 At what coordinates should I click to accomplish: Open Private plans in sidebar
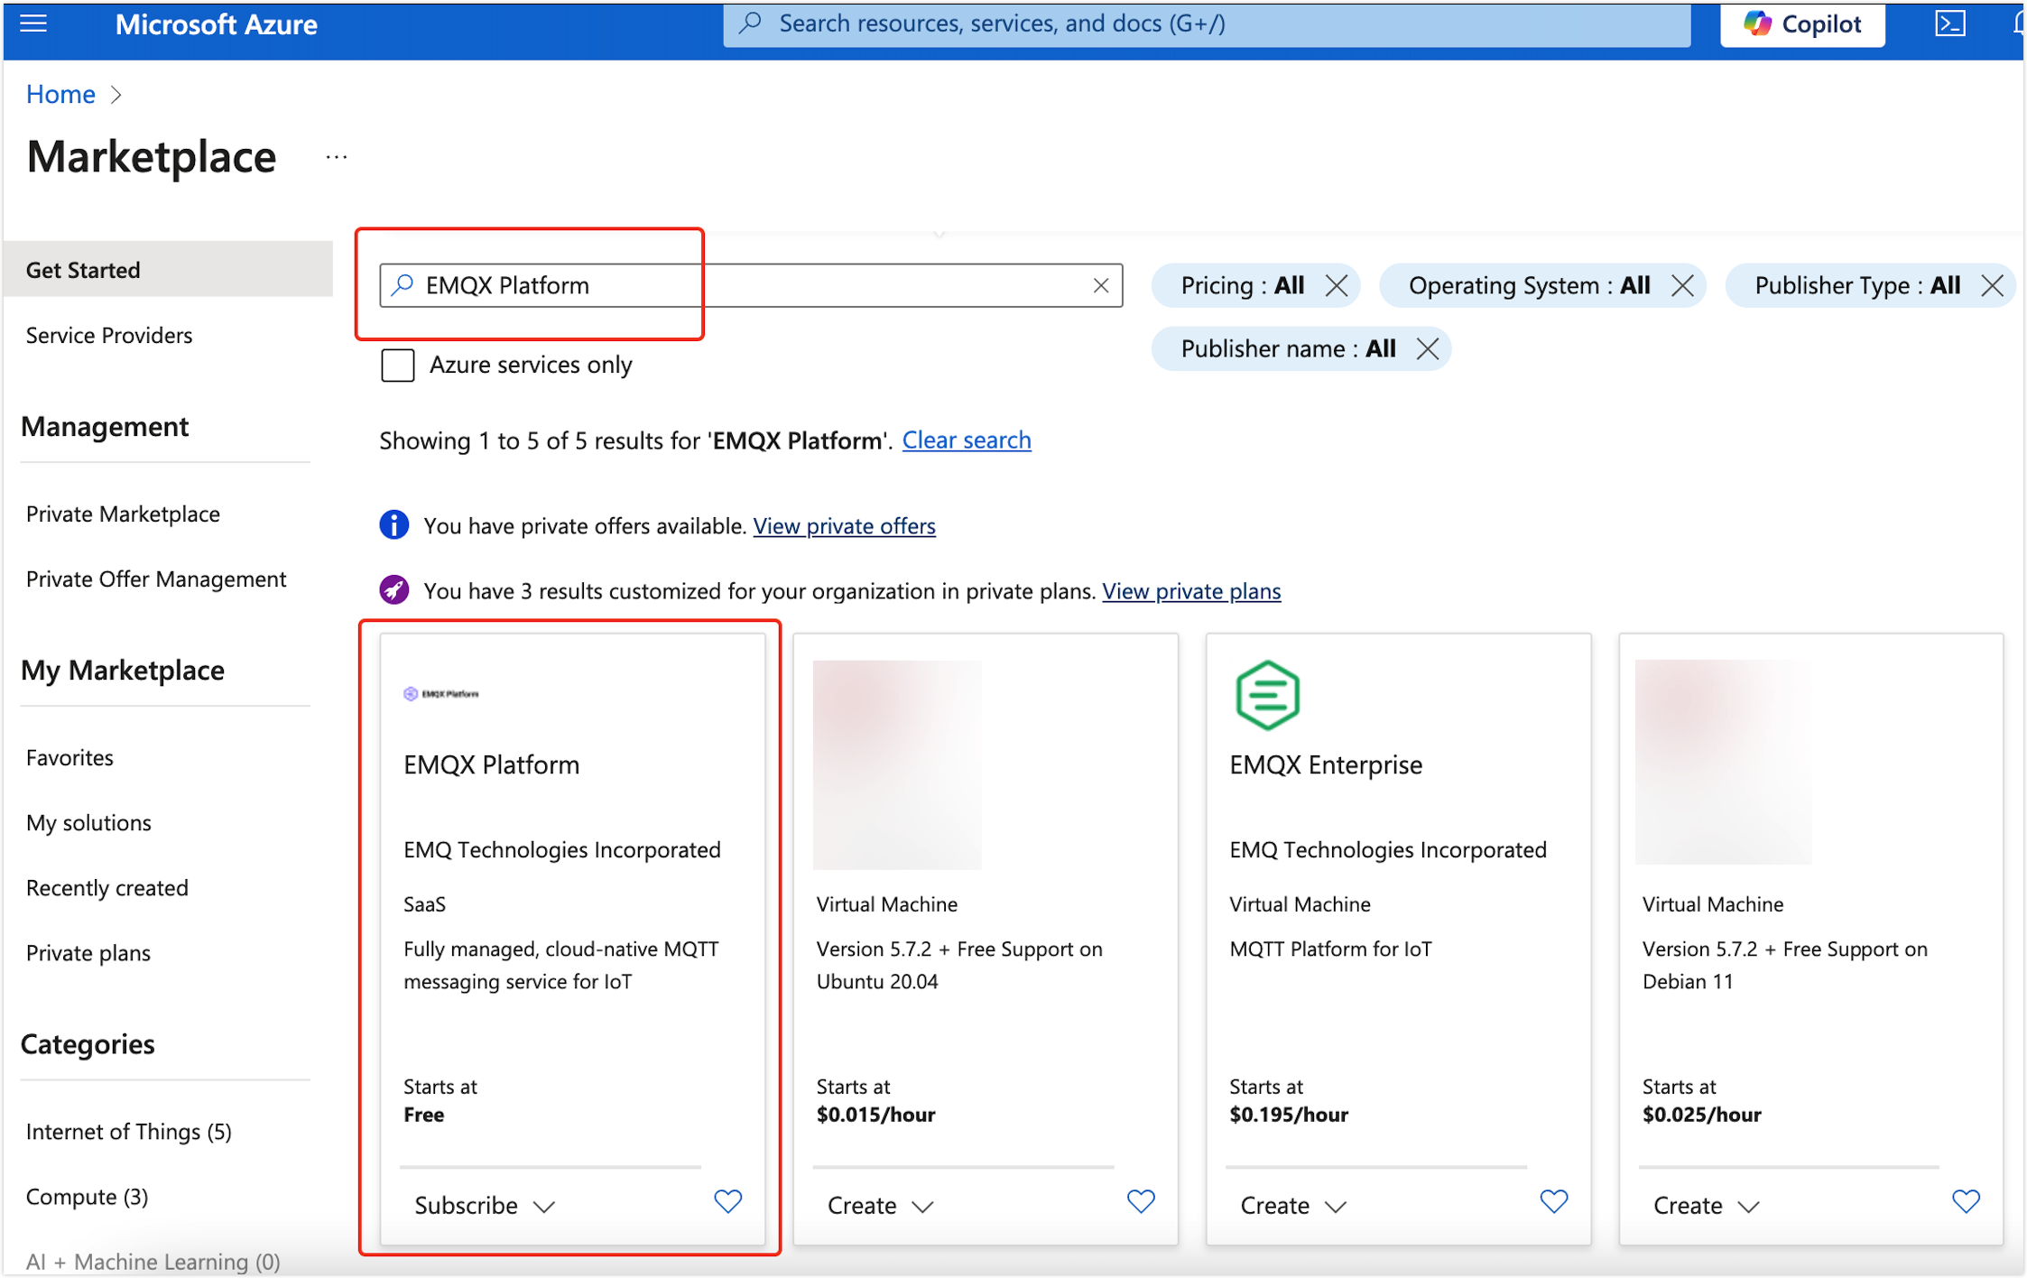click(88, 953)
